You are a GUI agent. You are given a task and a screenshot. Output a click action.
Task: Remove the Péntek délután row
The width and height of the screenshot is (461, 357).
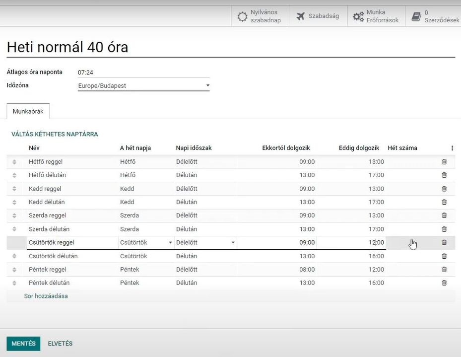click(444, 283)
